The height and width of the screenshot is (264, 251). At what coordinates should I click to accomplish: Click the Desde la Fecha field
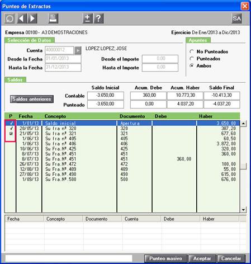click(x=63, y=59)
